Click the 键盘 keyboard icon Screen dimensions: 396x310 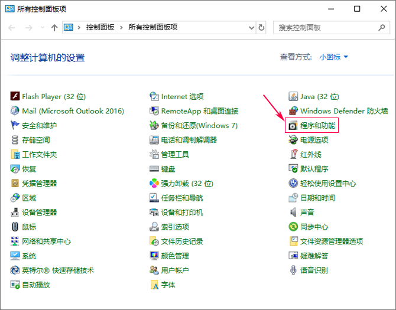point(154,169)
